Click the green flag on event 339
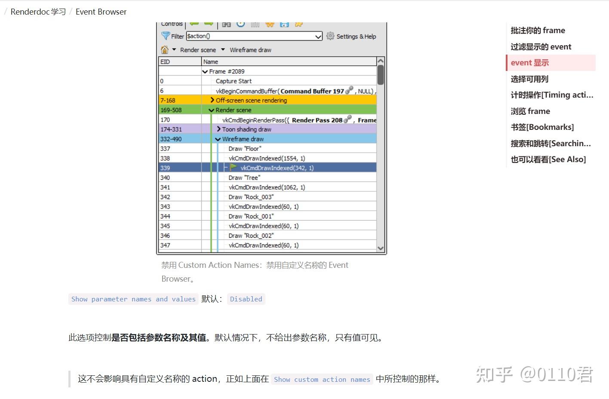This screenshot has height=399, width=609. (x=233, y=168)
